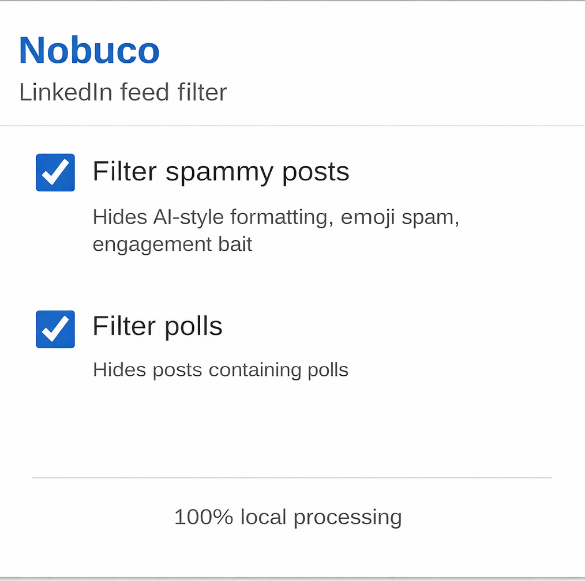
Task: Select the text about hiding AI-style formatting
Action: click(x=275, y=217)
